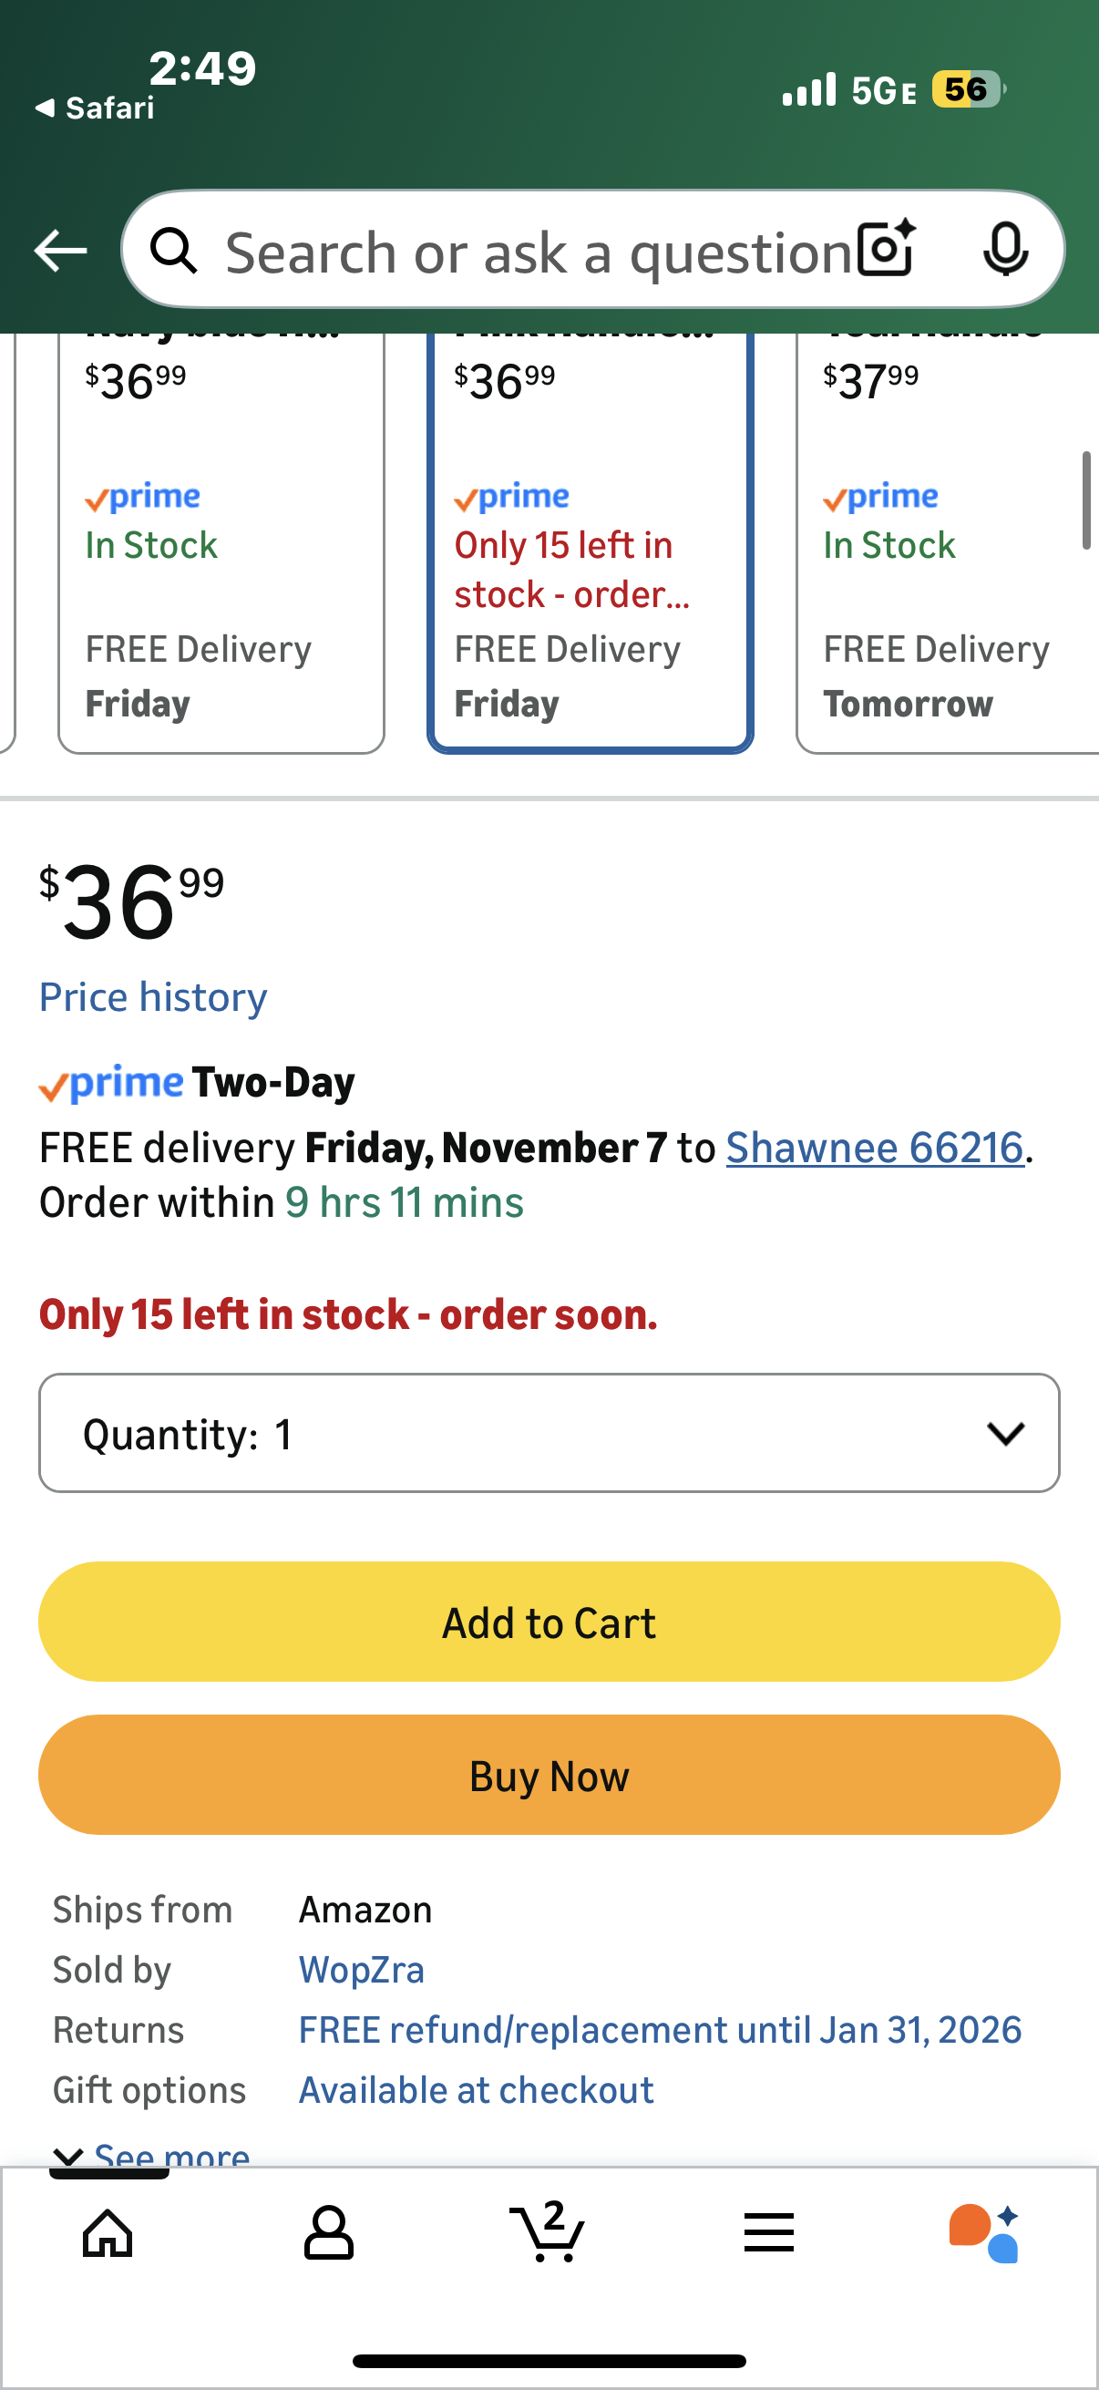Screen dimensions: 1099x2390
Task: Change delivery location Shawnee 66216
Action: click(x=874, y=1148)
